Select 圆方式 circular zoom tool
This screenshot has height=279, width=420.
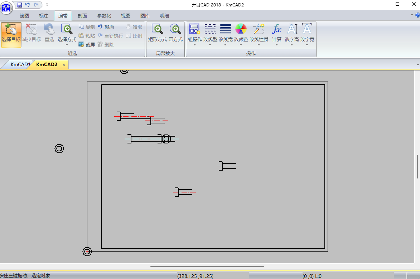point(175,33)
